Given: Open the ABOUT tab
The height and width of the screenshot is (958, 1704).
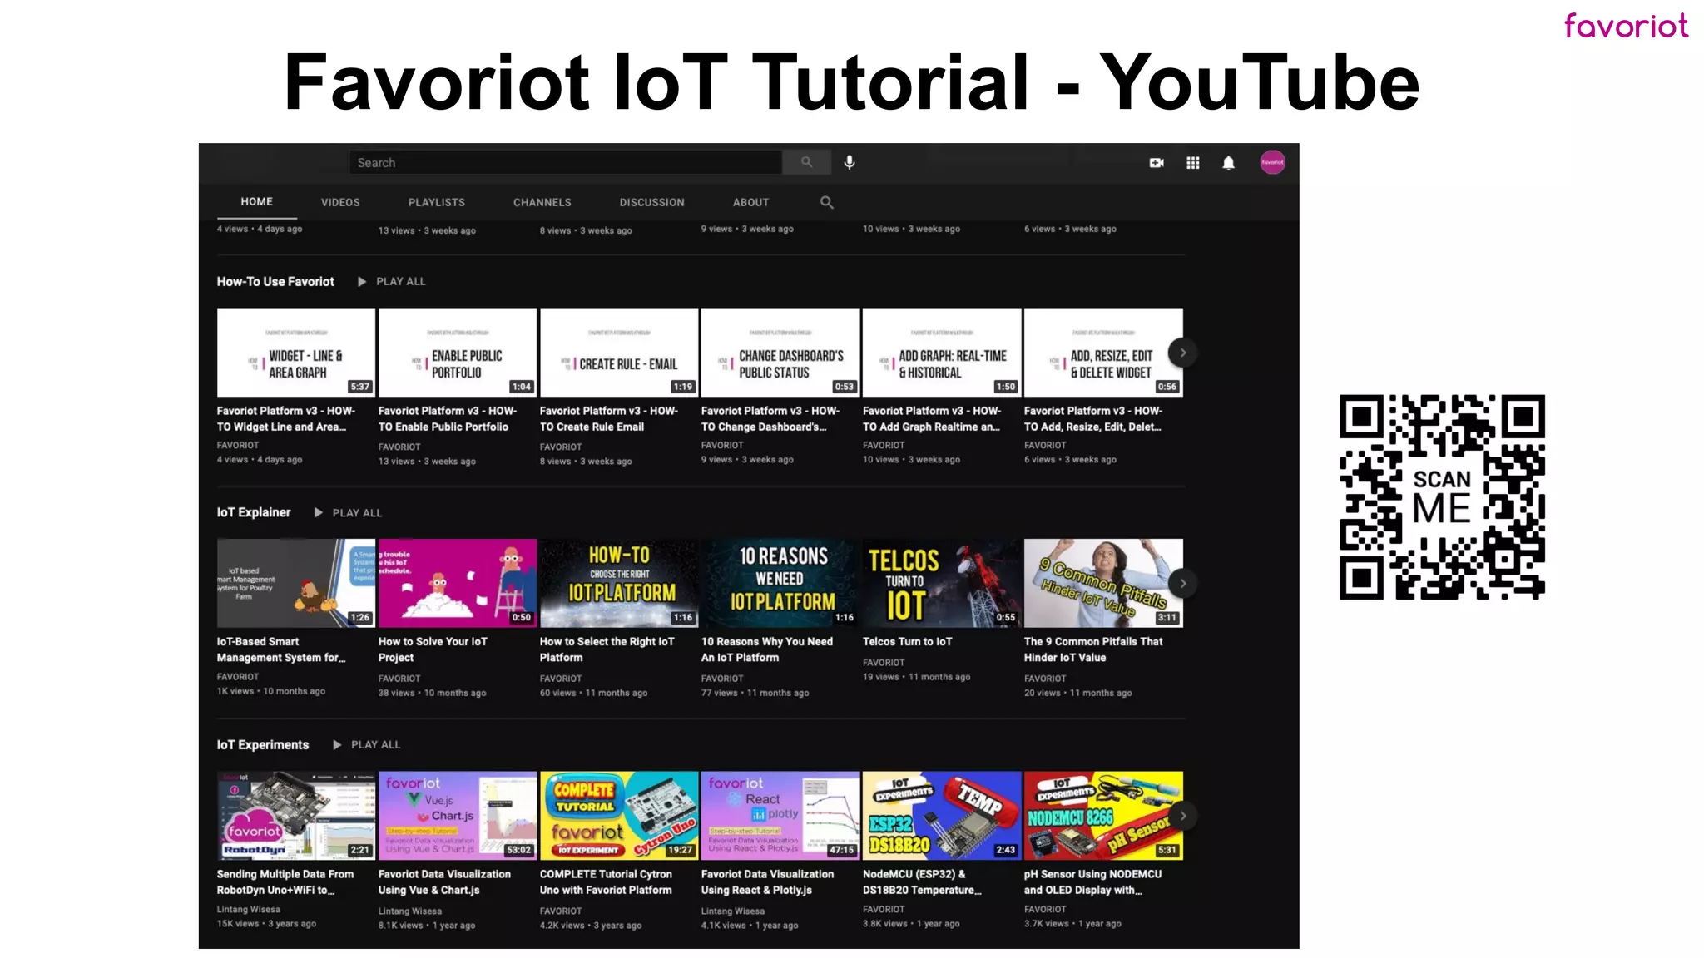Looking at the screenshot, I should tap(750, 202).
